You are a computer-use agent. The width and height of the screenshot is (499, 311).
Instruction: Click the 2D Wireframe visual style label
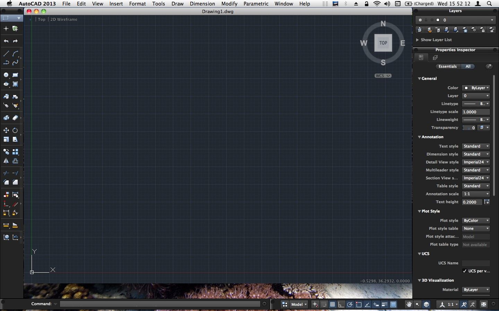click(64, 19)
